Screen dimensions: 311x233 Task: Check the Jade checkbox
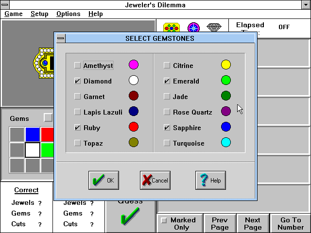[x=167, y=96]
